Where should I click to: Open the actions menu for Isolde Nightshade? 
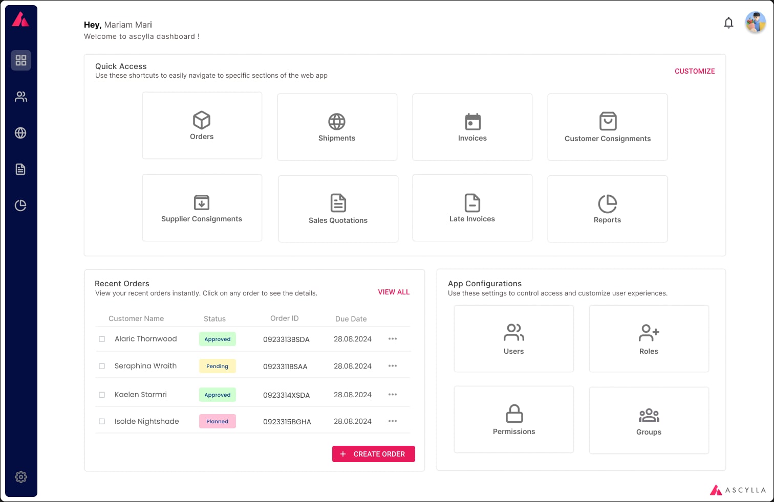pos(393,421)
